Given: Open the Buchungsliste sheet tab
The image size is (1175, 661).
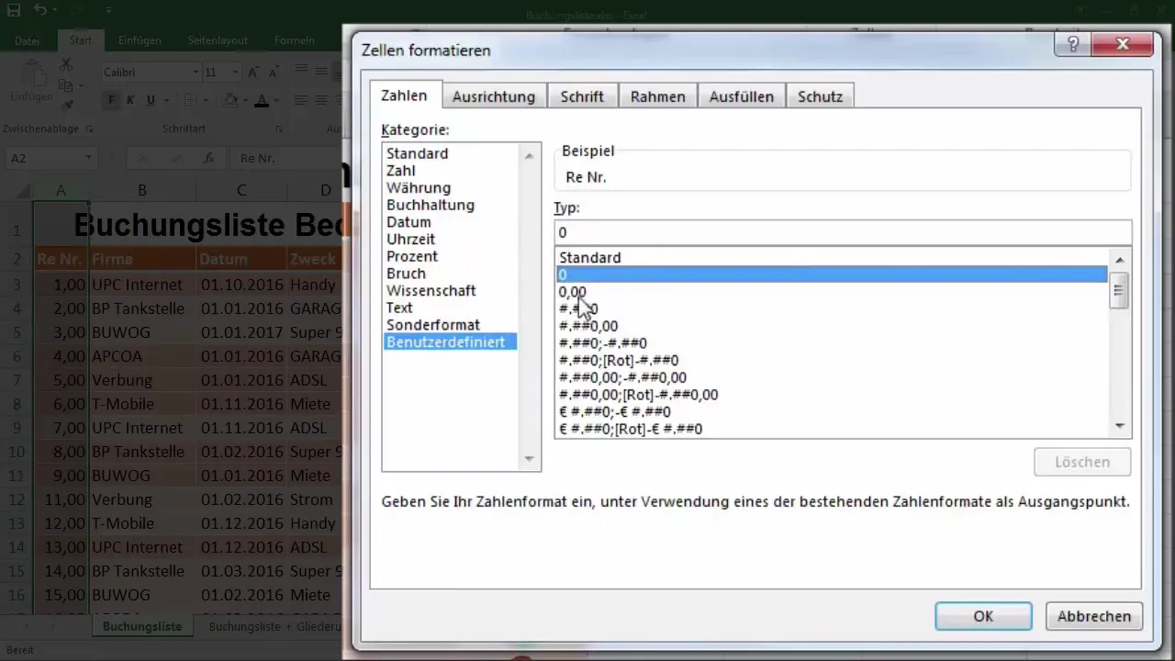Looking at the screenshot, I should (142, 626).
